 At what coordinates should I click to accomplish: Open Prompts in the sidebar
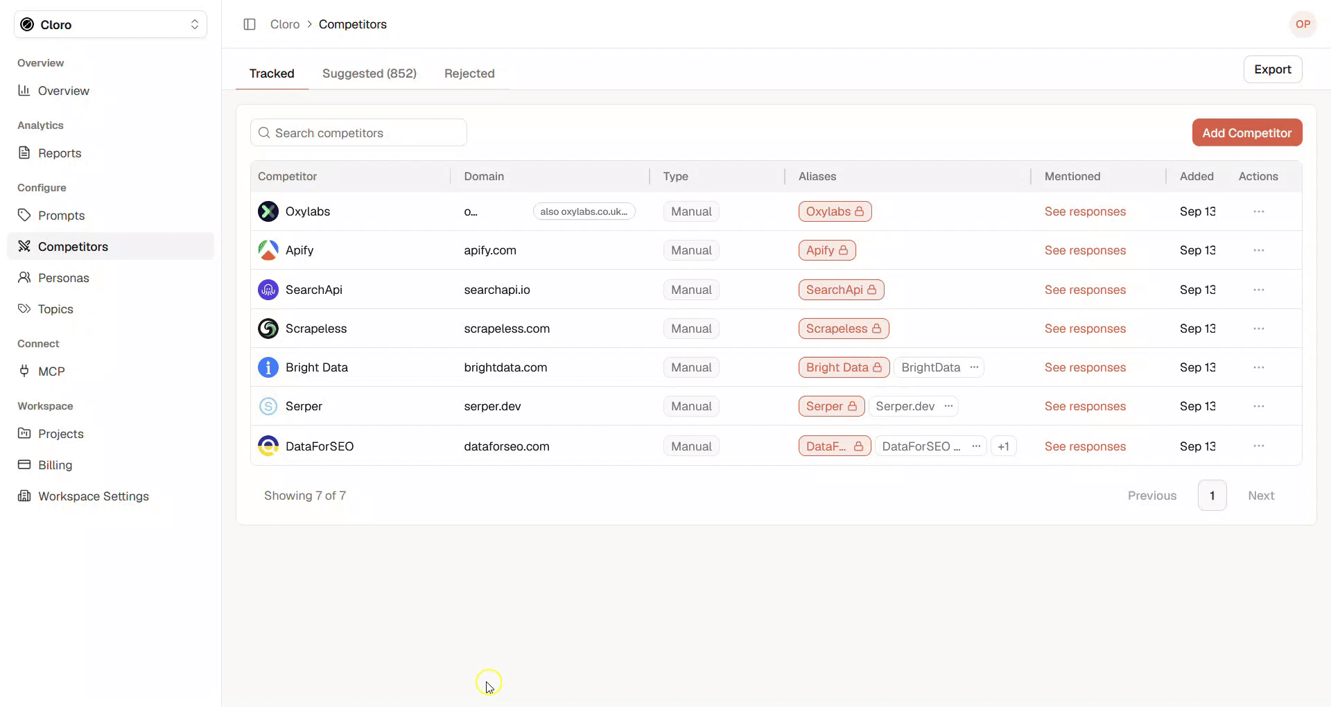pos(110,216)
